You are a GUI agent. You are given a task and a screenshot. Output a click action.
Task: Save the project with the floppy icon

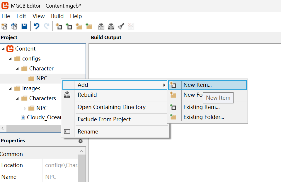pyautogui.click(x=24, y=26)
